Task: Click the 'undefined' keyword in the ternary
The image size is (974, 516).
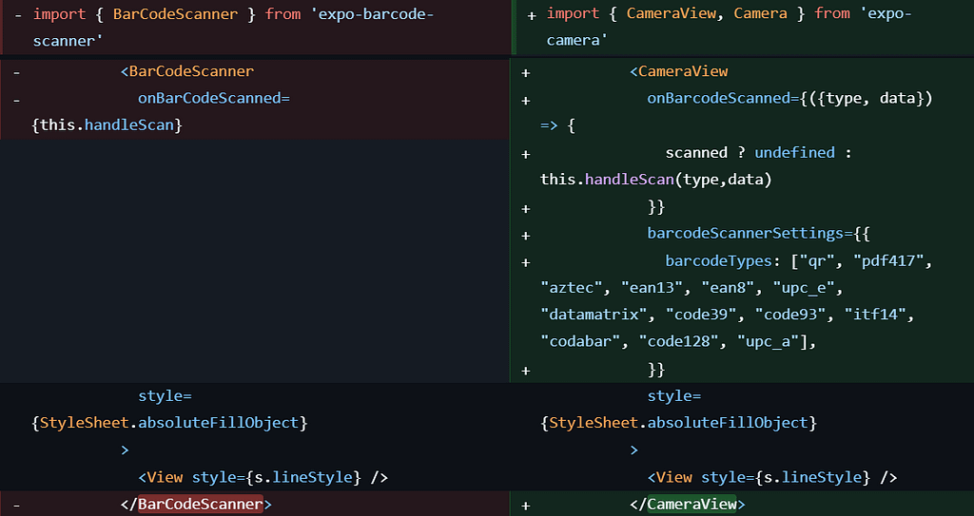Action: (x=795, y=152)
